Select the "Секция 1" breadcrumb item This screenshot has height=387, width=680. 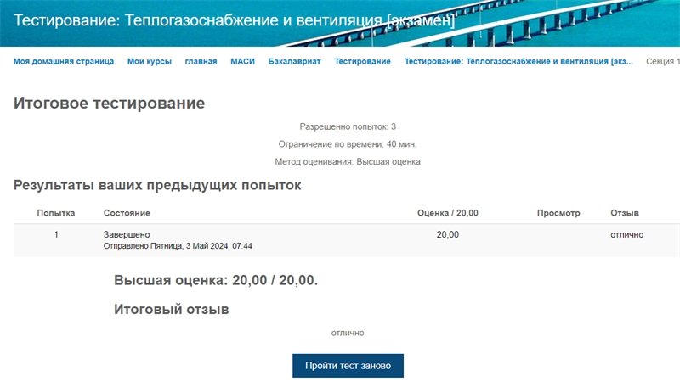click(x=663, y=61)
